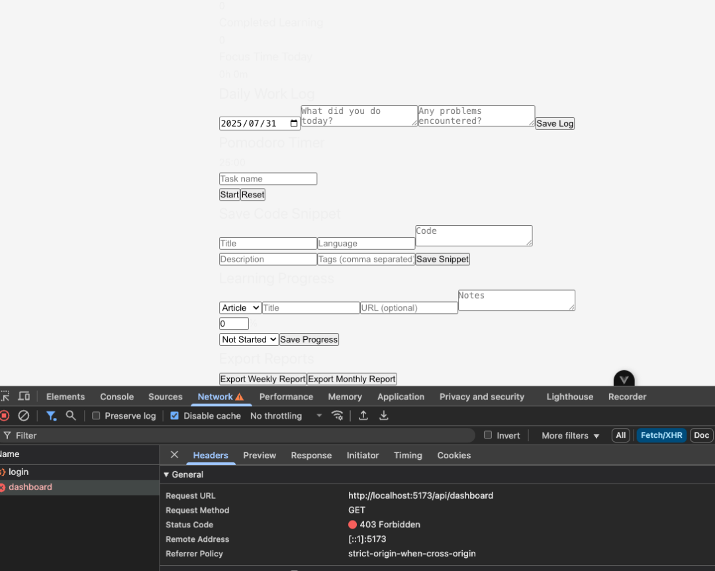Screen dimensions: 715x571
Task: Switch to the Elements tab
Action: pos(66,397)
